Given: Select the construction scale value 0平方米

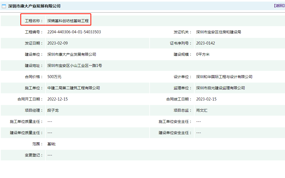Looking at the screenshot, I should click(x=203, y=54).
